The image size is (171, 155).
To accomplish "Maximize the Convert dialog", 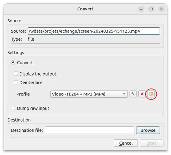I will (x=151, y=9).
